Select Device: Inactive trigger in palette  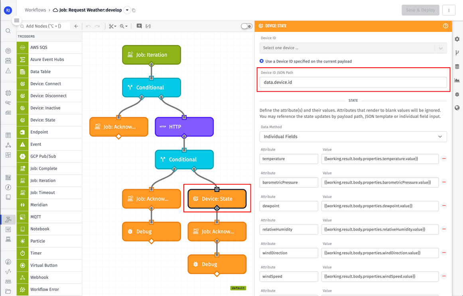49,108
